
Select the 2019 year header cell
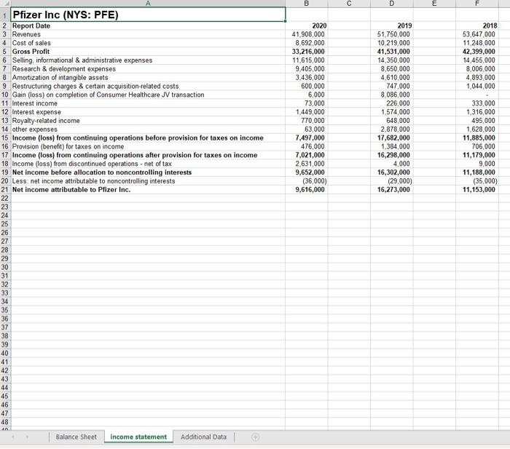[392, 25]
